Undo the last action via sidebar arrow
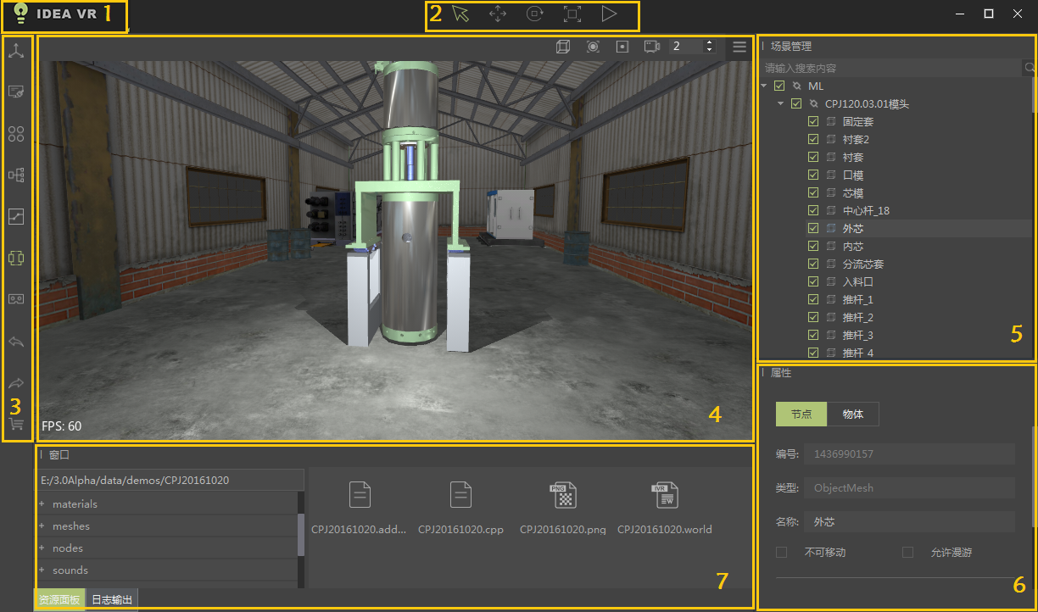Screen dimensions: 1038x612 tap(16, 342)
